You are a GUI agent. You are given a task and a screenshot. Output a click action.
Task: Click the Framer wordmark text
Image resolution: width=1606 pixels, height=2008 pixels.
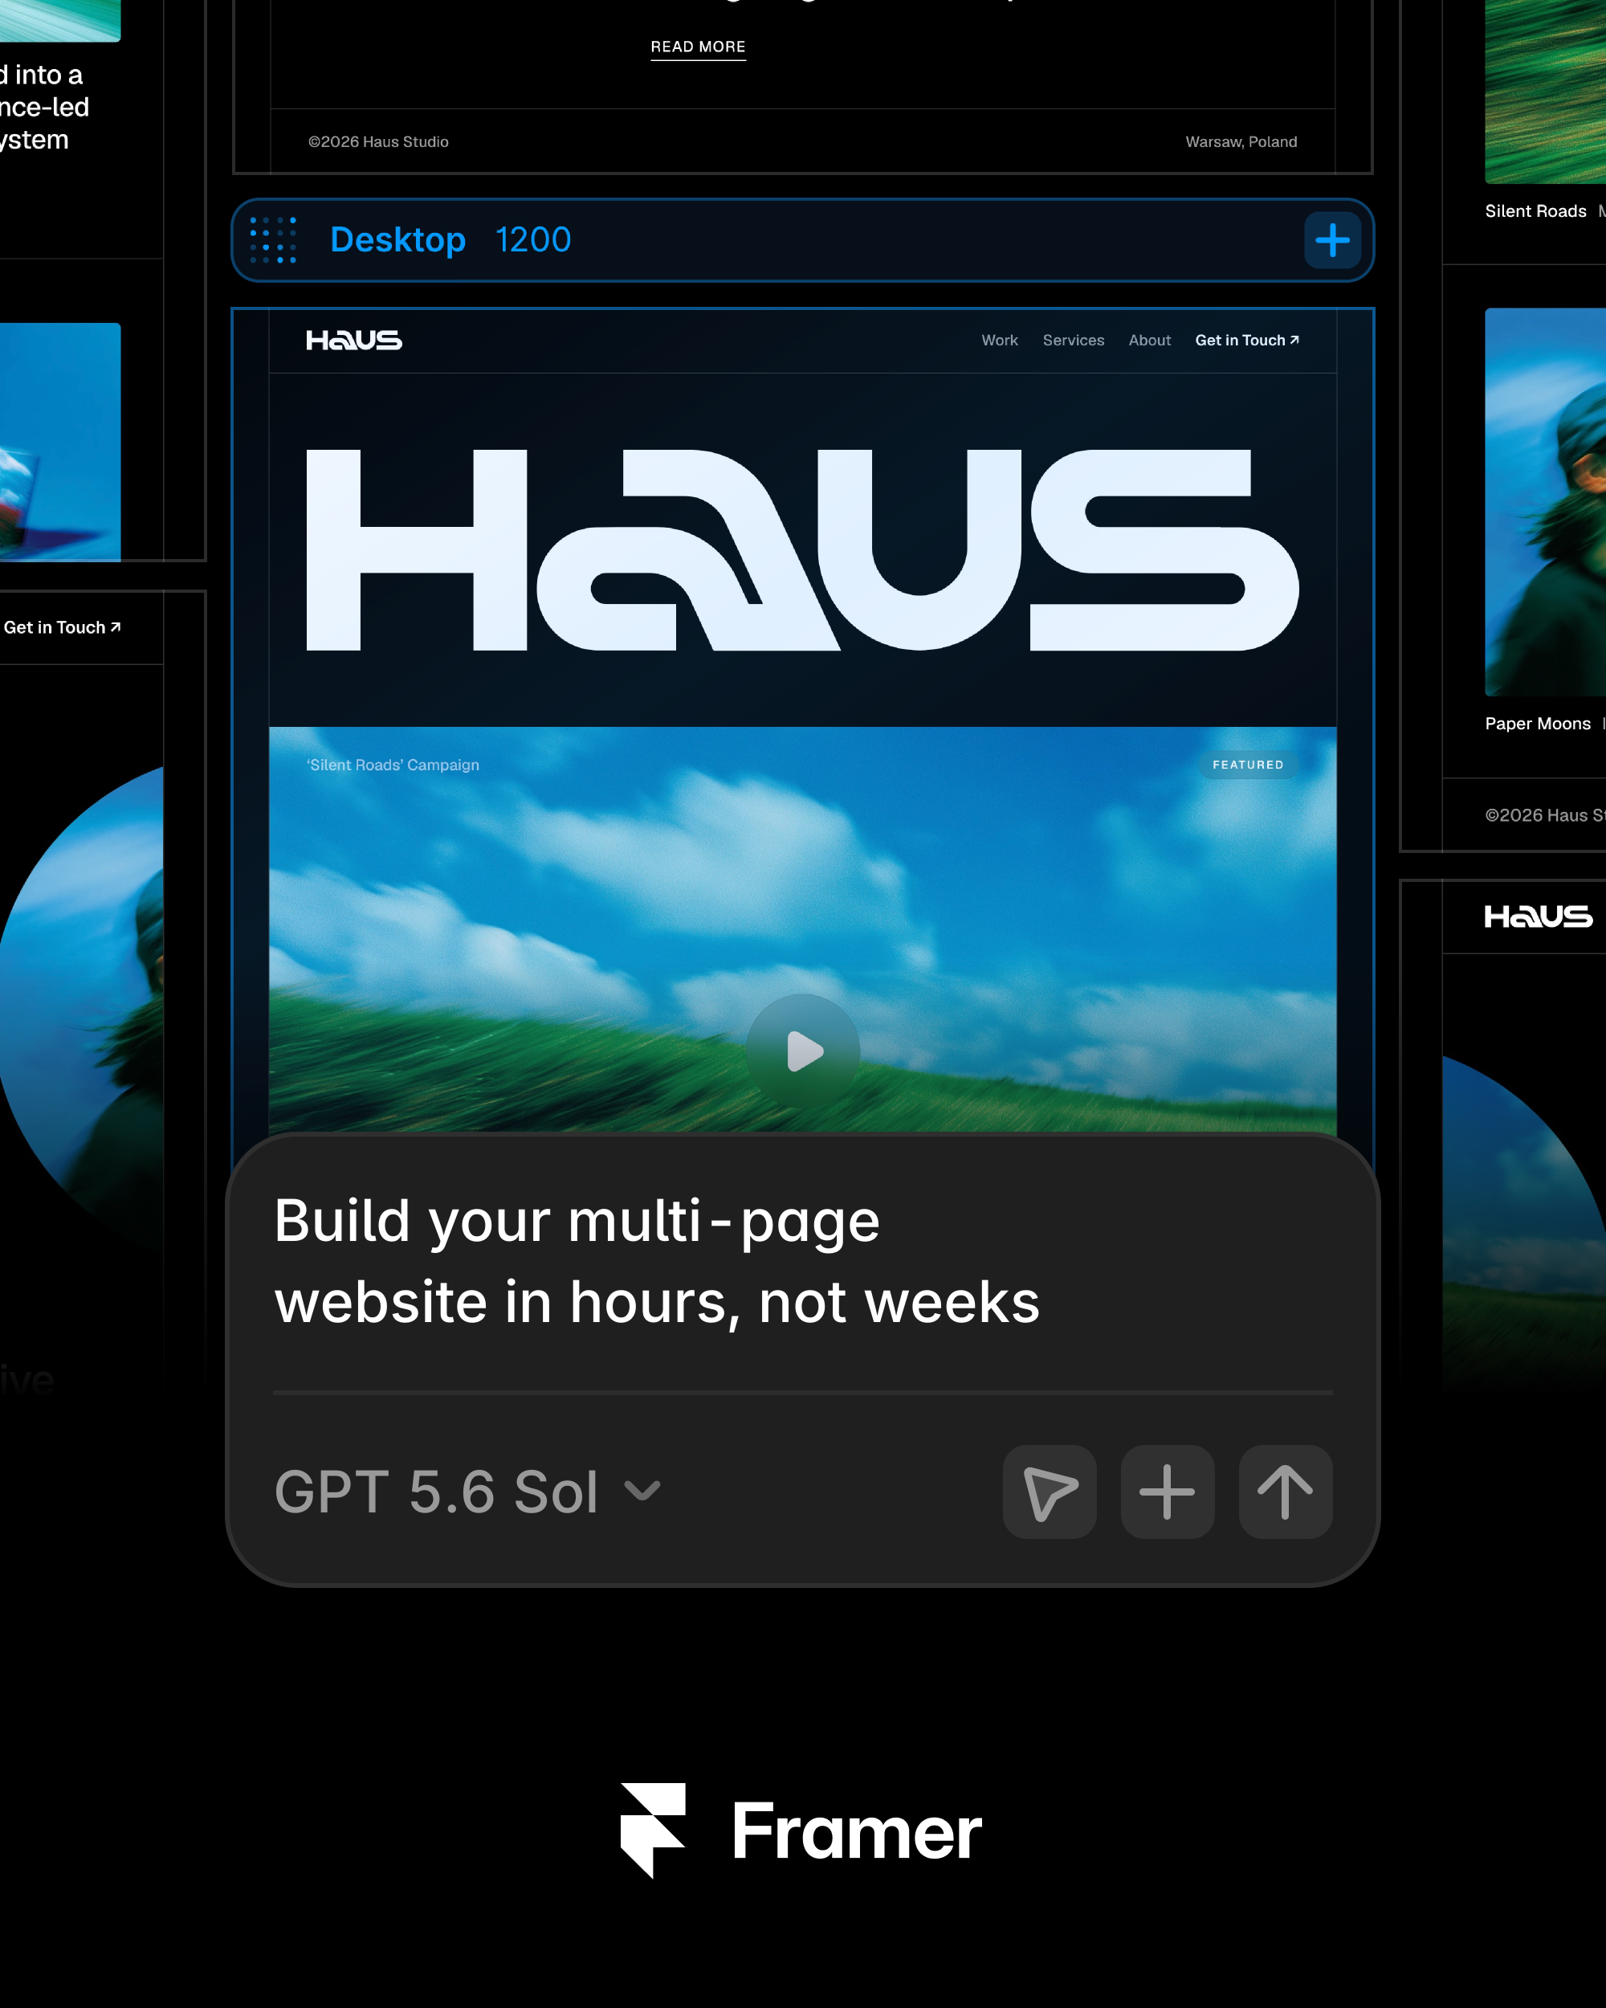tap(857, 1832)
